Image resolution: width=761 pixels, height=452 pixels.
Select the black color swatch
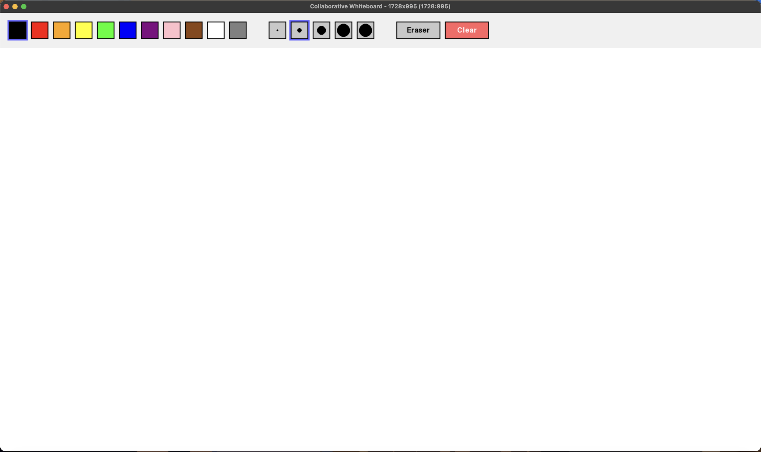pos(18,30)
